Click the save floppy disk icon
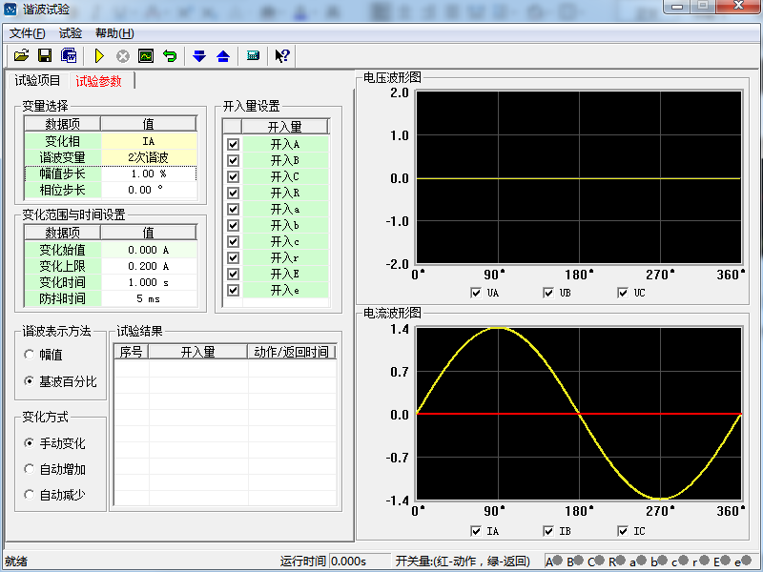Screen dimensions: 763x572 coord(44,55)
